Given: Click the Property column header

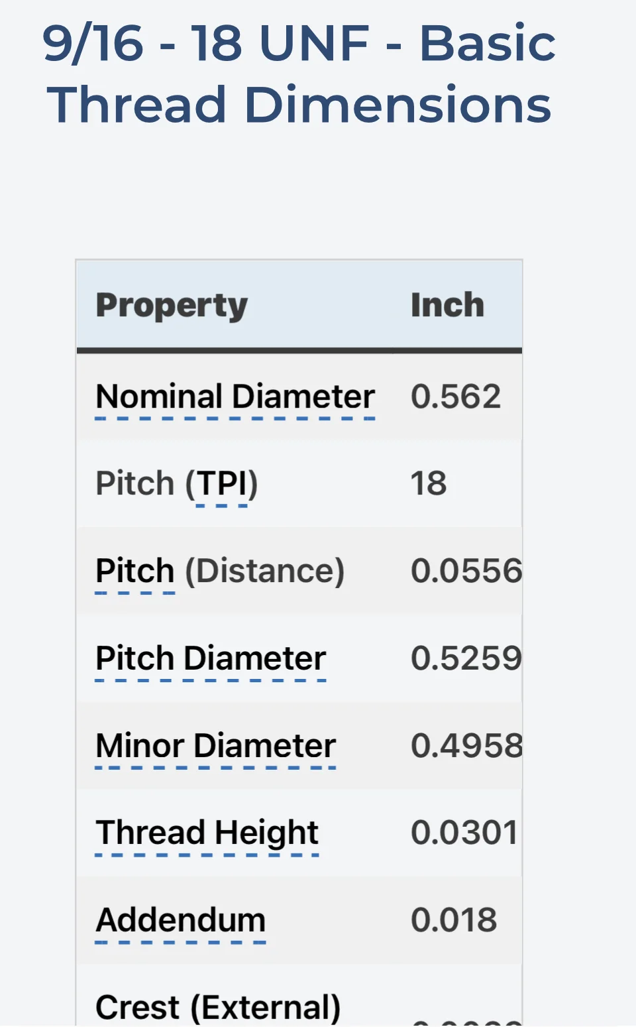Looking at the screenshot, I should coord(172,306).
